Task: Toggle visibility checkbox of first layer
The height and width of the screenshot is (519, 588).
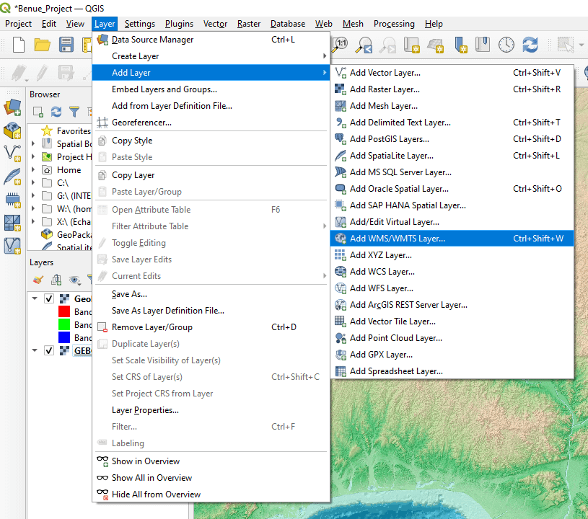Action: pos(49,298)
